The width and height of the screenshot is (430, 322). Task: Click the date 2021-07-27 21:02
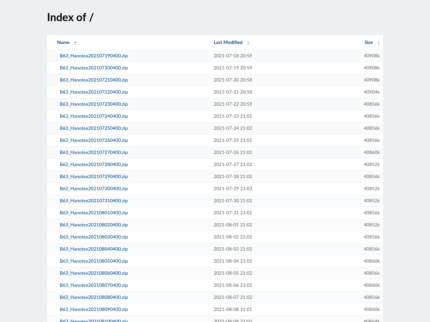[x=233, y=164]
